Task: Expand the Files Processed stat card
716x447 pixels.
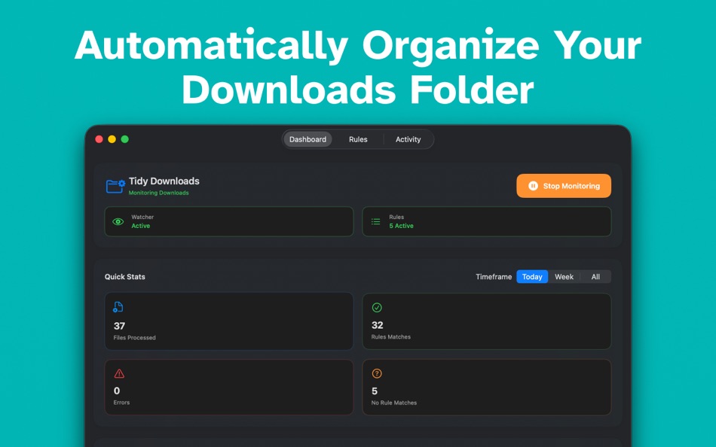Action: (x=228, y=321)
